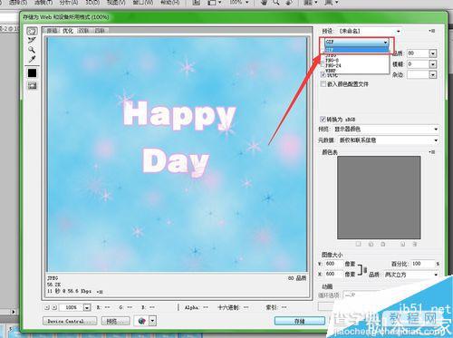Click the gray color table area
The width and height of the screenshot is (453, 338).
(379, 198)
